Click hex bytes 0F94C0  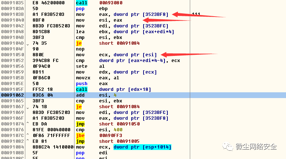(x=41, y=66)
